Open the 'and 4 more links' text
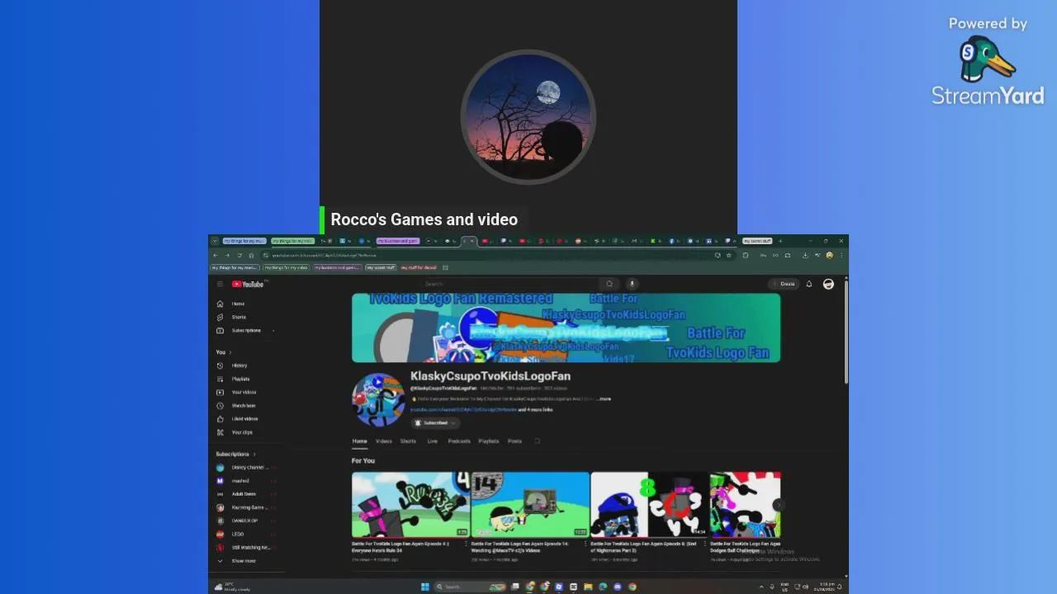 pos(535,409)
